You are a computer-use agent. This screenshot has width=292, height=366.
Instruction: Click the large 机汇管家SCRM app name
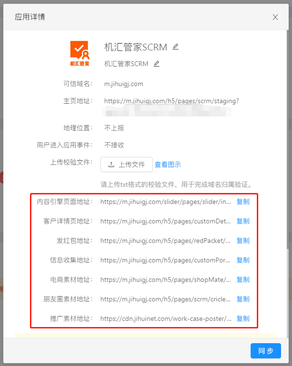(136, 47)
